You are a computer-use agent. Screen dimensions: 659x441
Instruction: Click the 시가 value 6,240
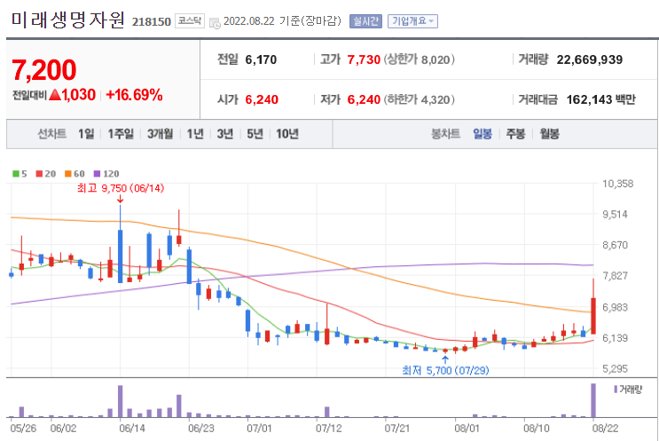click(262, 99)
